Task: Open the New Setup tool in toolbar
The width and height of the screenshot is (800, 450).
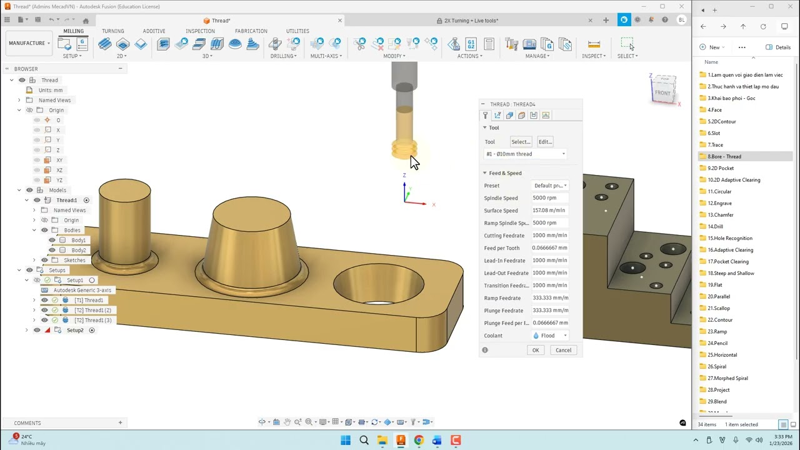Action: pos(64,44)
